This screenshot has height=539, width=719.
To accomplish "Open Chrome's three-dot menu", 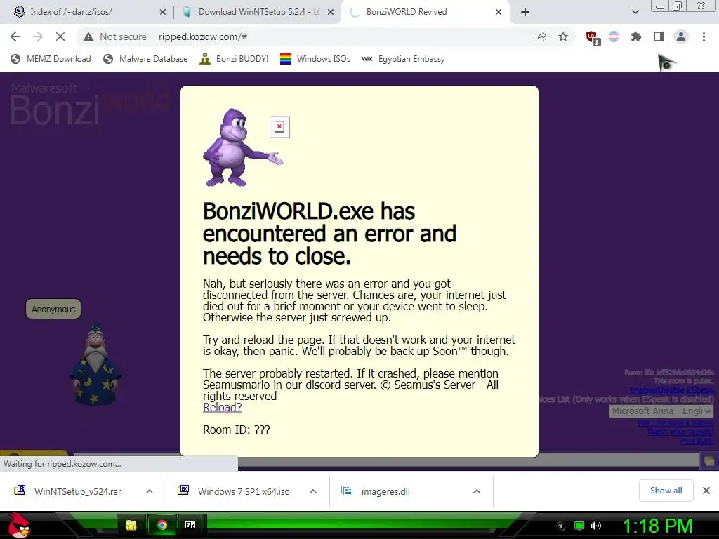I will (x=704, y=36).
